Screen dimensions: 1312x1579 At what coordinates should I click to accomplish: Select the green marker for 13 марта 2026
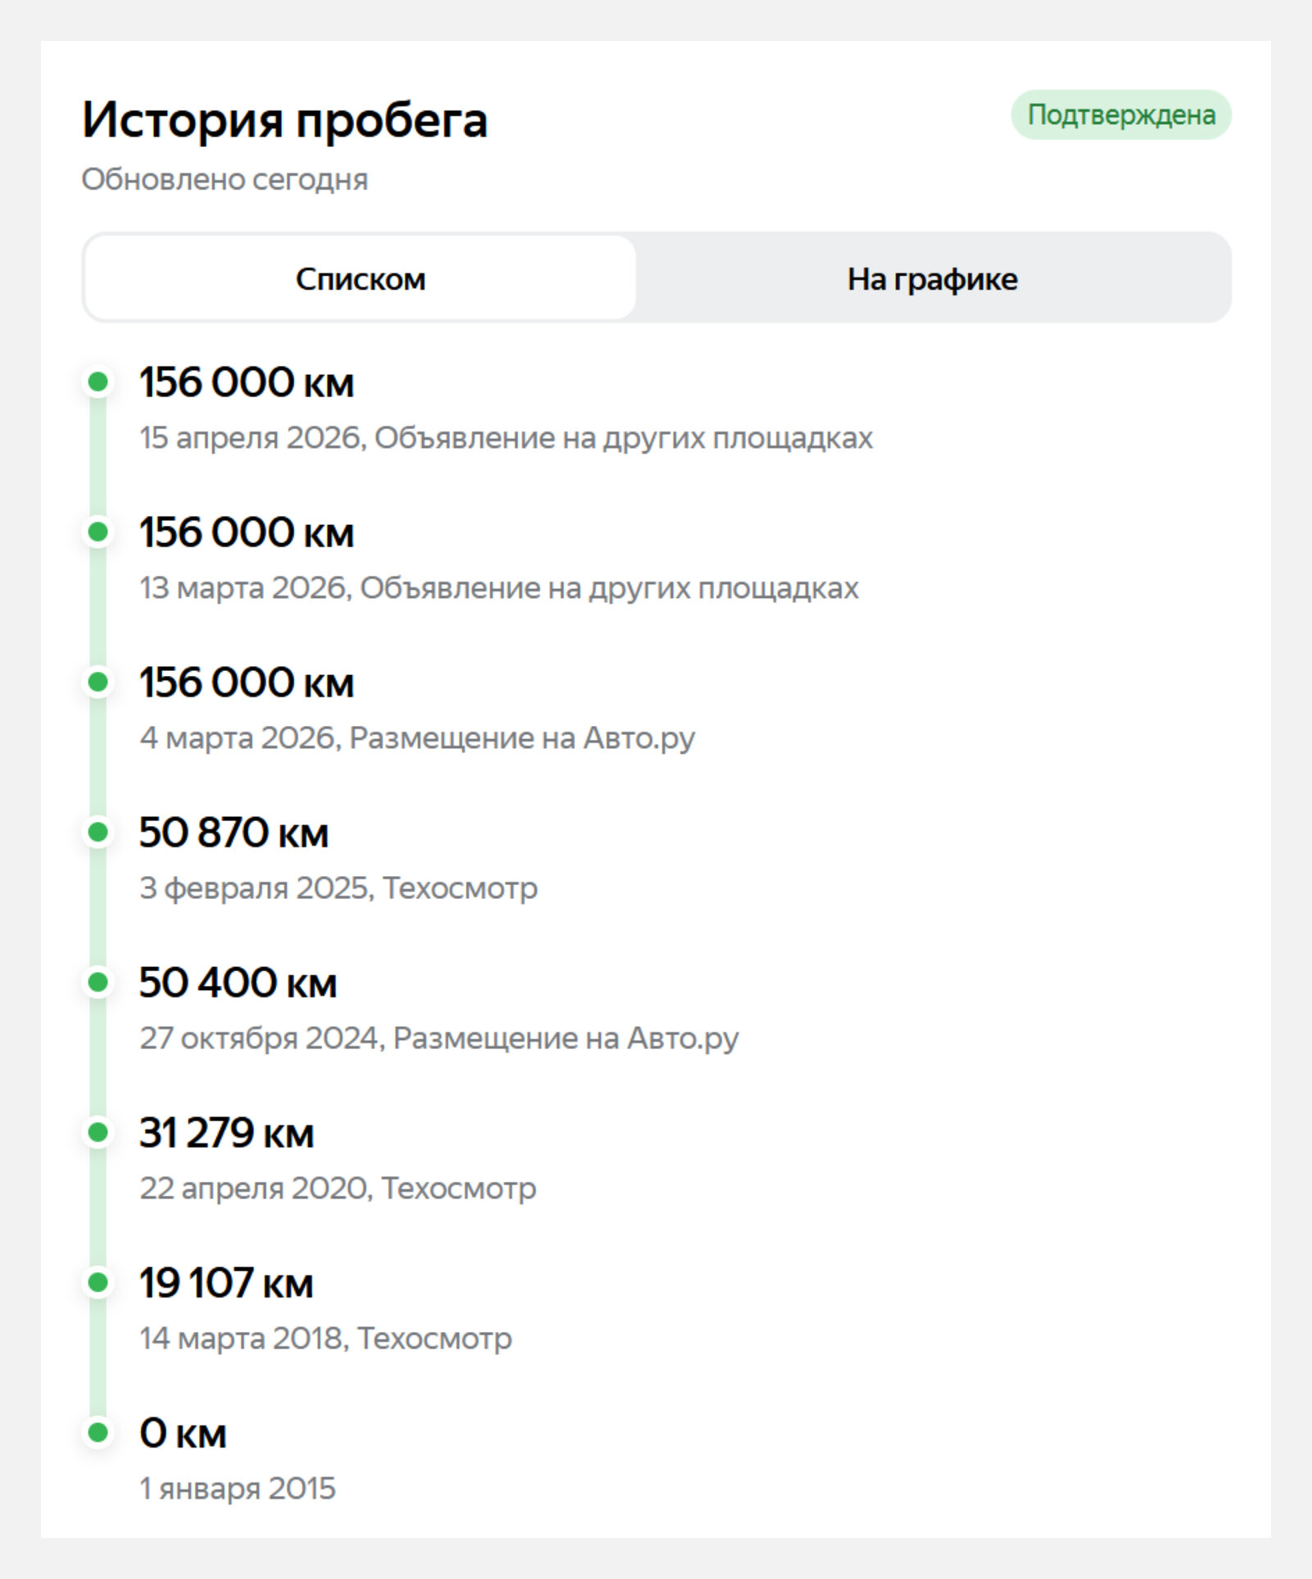click(x=98, y=532)
